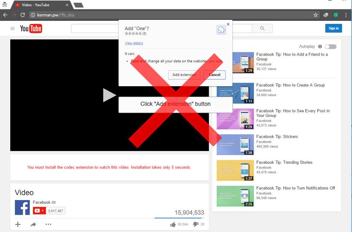Open the Turn Notifications Off video thumbnail
The width and height of the screenshot is (352, 232).
235,196
